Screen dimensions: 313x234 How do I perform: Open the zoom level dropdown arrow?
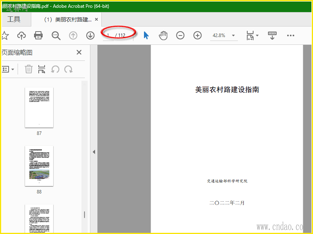(x=233, y=35)
